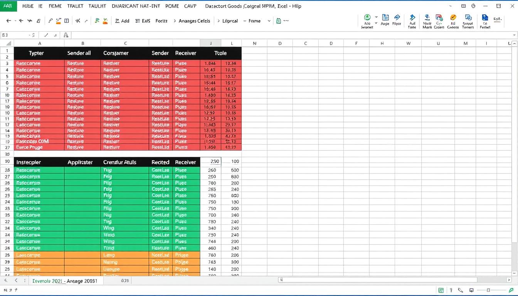The width and height of the screenshot is (518, 296).
Task: Click the green flag icon in toolbar
Action: tap(97, 21)
